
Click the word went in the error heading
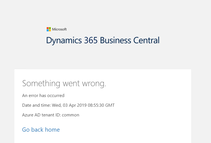(70, 83)
